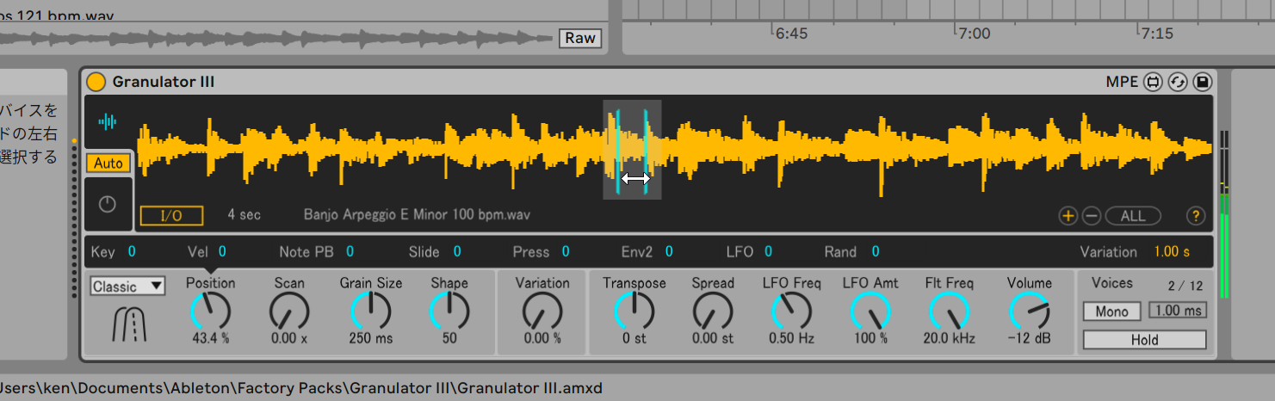
Task: Click the Variation knob
Action: click(x=542, y=311)
